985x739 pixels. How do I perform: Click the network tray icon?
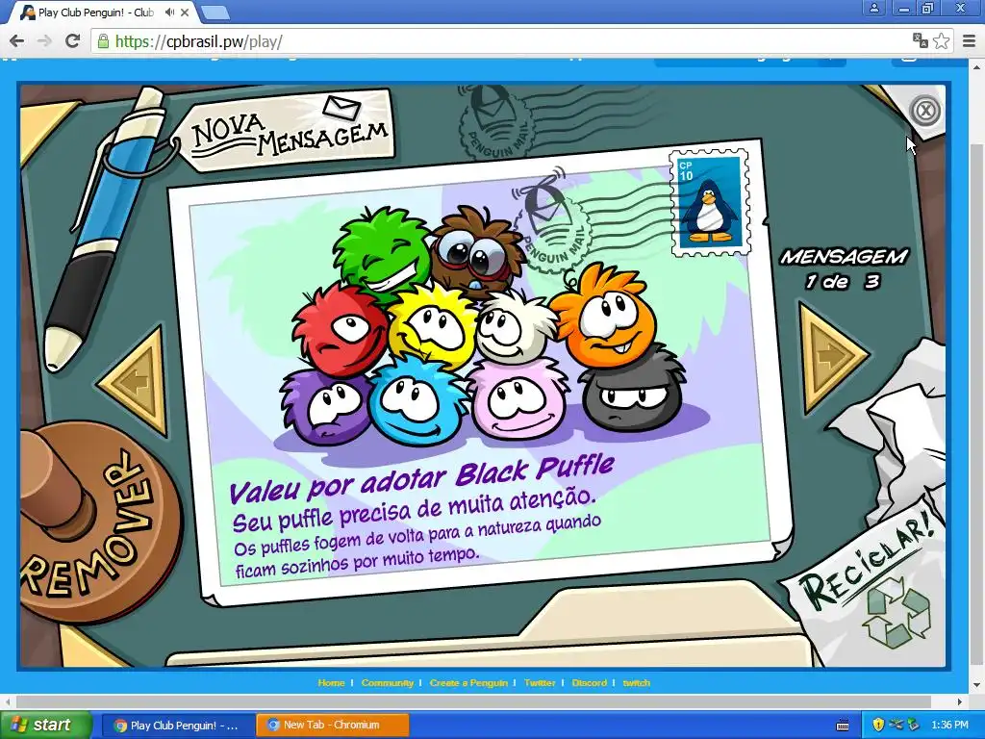pyautogui.click(x=897, y=726)
